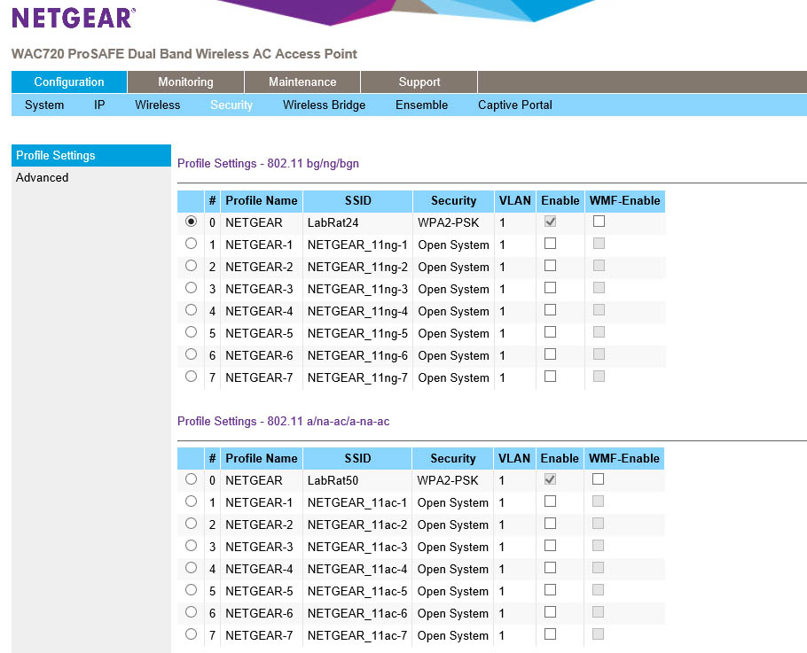Viewport: 807px width, 653px height.
Task: Click SSID column header in bg/ng/bgn table
Action: pyautogui.click(x=357, y=201)
